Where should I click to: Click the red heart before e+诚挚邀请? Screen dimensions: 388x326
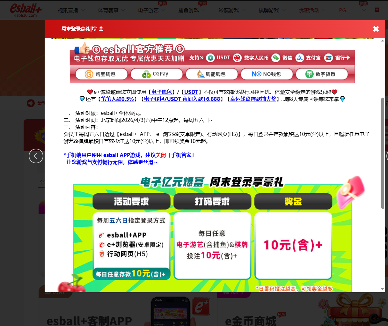(90, 92)
